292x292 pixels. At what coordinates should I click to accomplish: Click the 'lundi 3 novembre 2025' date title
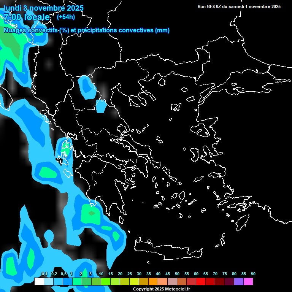[x=43, y=8]
